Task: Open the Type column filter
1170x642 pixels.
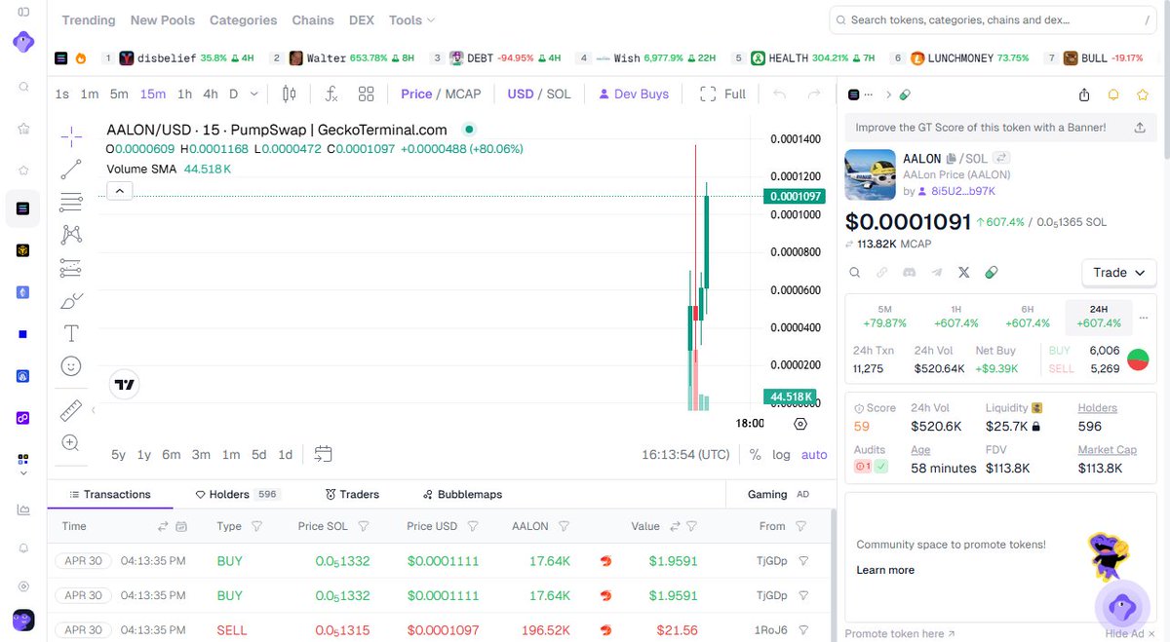Action: (x=257, y=526)
